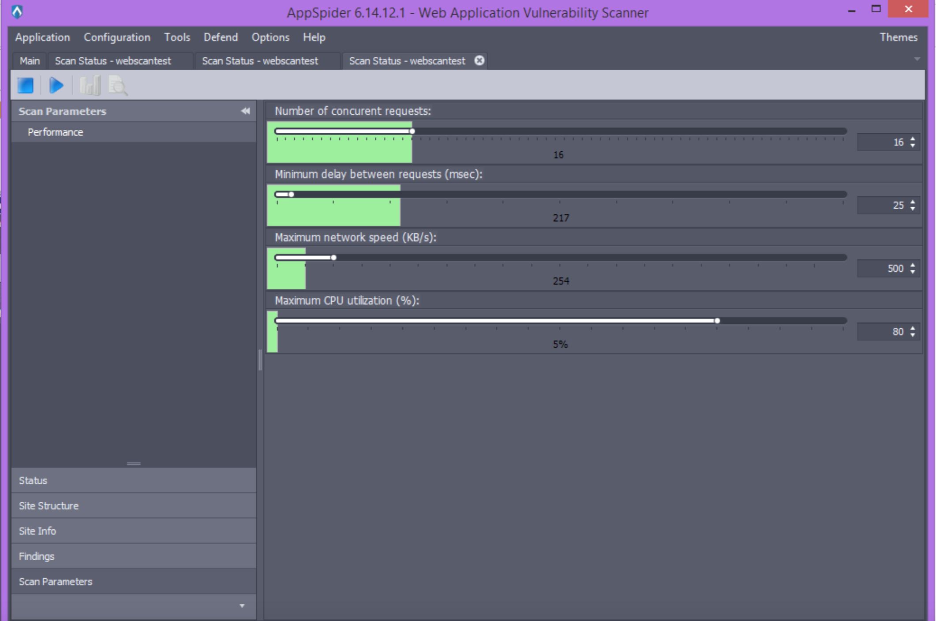Stop the scan with blue square icon
936x621 pixels.
pyautogui.click(x=26, y=85)
